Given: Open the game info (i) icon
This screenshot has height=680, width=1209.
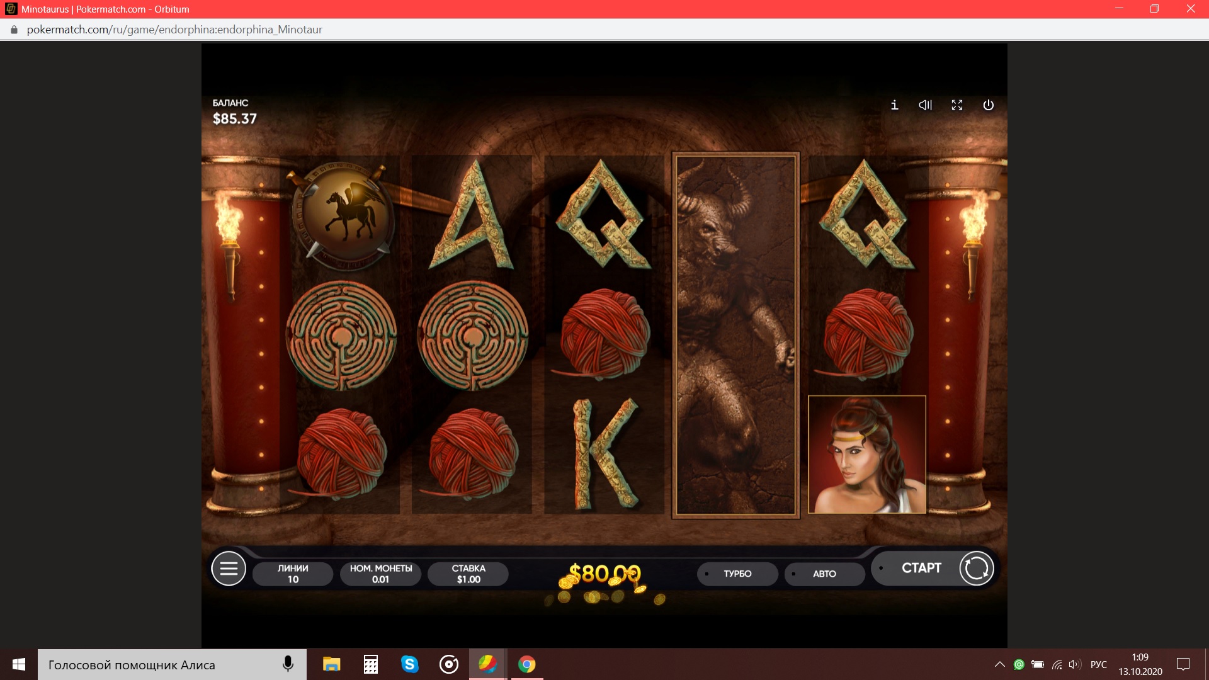Looking at the screenshot, I should (894, 105).
